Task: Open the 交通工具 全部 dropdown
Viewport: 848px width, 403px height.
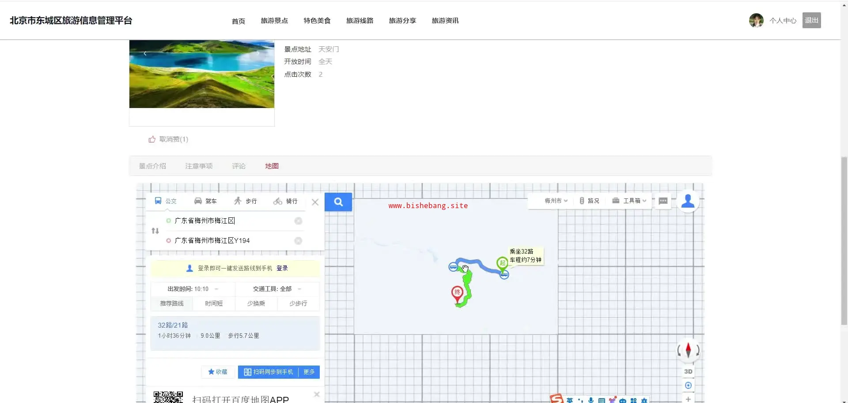Action: (x=277, y=289)
